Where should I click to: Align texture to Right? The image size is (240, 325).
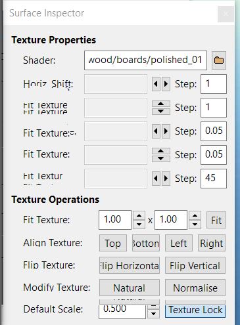click(212, 243)
